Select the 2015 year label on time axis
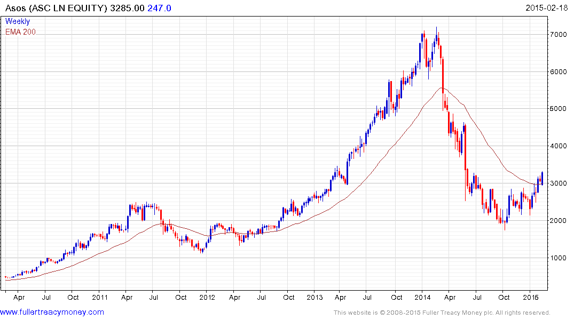Image resolution: width=574 pixels, height=320 pixels. (530, 297)
